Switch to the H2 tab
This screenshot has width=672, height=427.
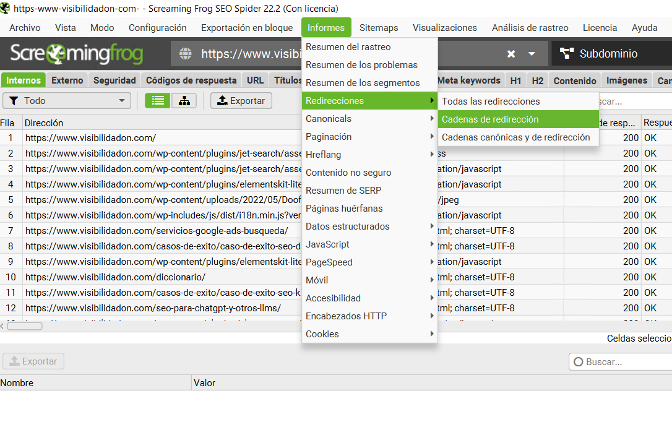tap(538, 80)
